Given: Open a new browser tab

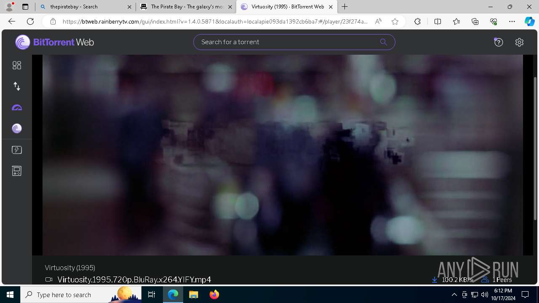Looking at the screenshot, I should coord(345,7).
